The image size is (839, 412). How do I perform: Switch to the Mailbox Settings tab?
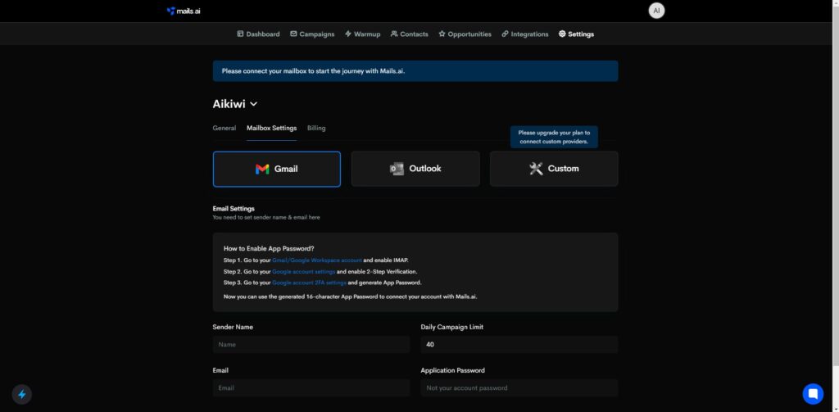click(x=271, y=128)
